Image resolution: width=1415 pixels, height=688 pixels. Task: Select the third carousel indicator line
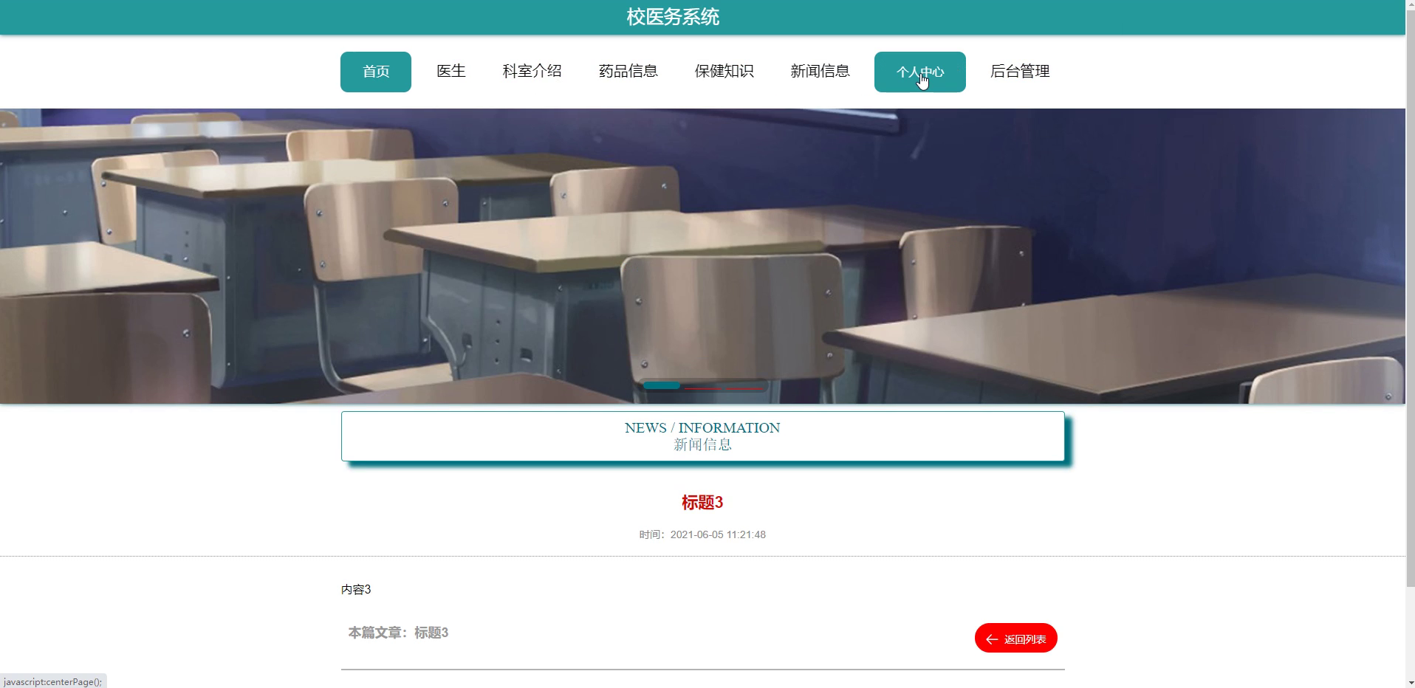click(x=744, y=387)
